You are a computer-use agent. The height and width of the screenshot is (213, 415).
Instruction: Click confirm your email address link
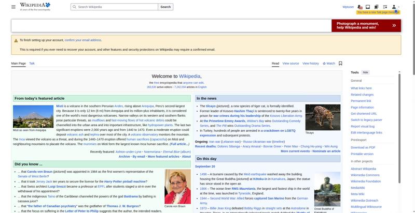click(83, 40)
